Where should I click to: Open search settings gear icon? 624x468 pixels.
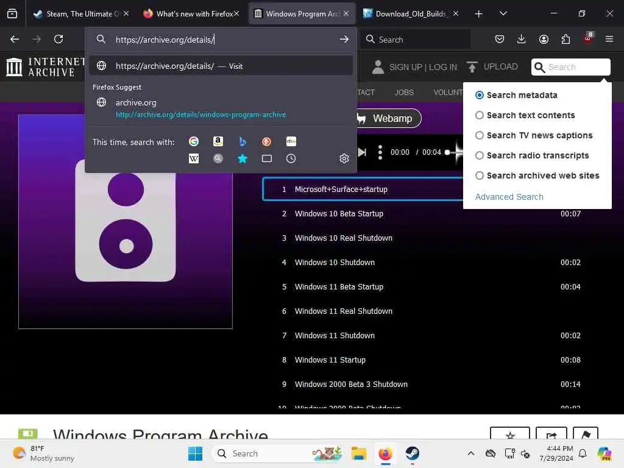coord(344,158)
